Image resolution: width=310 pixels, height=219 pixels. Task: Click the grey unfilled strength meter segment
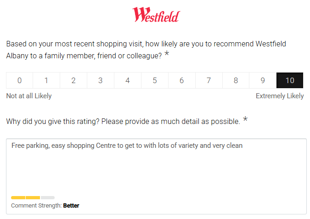[48, 197]
